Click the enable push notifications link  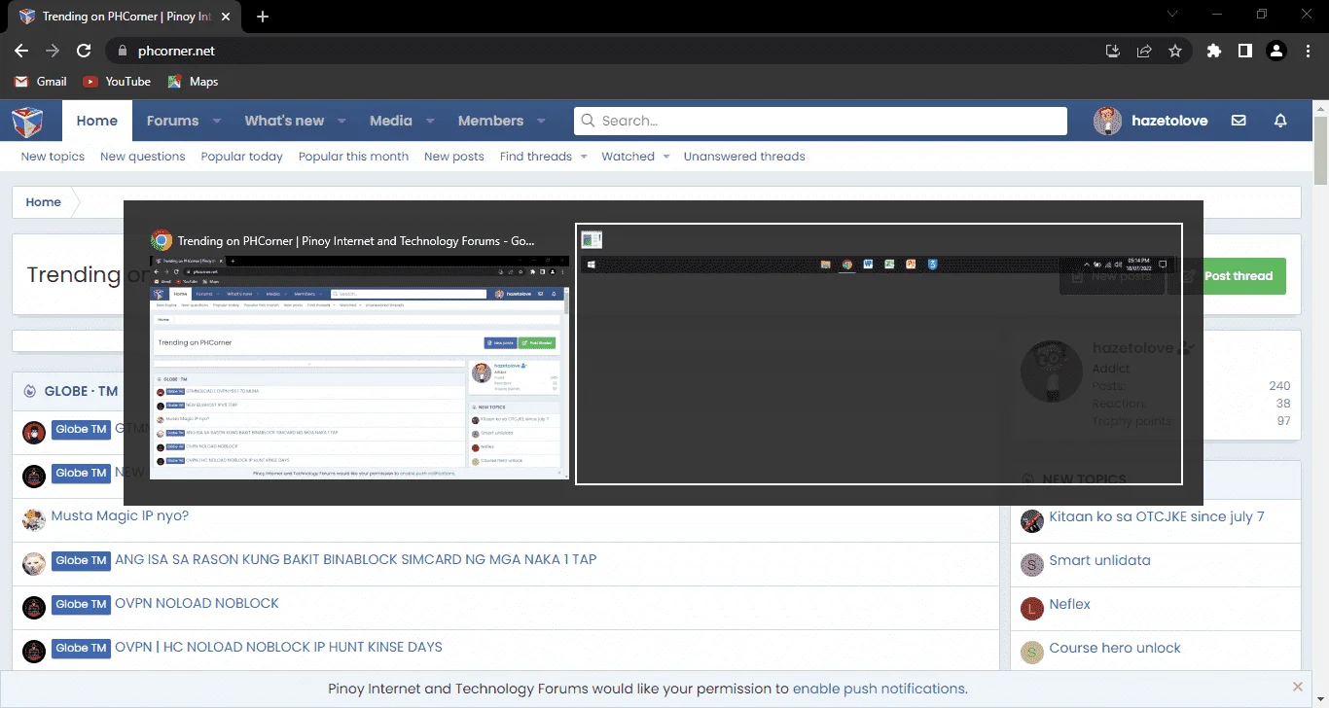880,689
